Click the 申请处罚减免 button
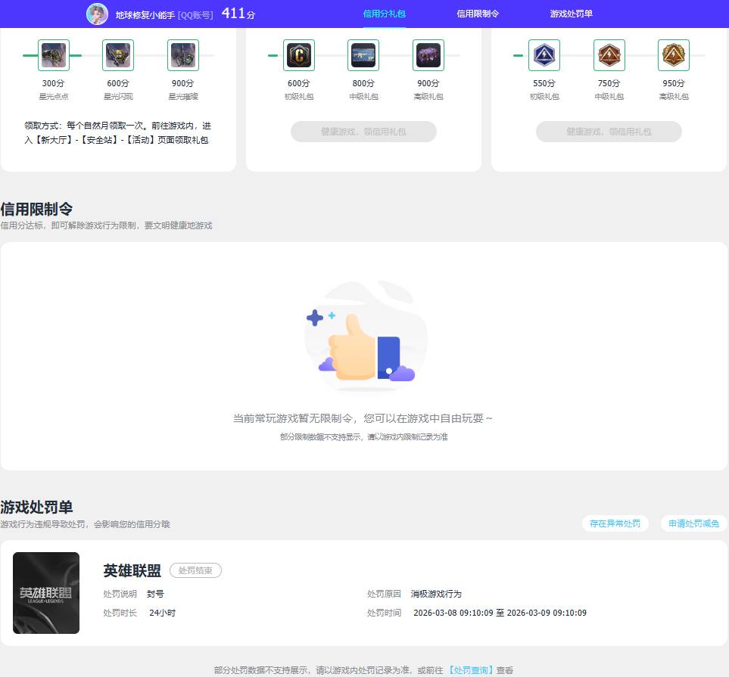This screenshot has height=677, width=729. click(x=693, y=523)
